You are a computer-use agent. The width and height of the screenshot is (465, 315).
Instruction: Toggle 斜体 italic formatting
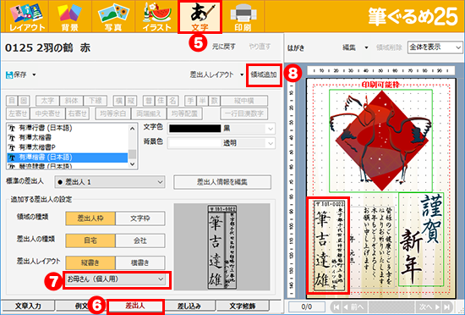(72, 101)
